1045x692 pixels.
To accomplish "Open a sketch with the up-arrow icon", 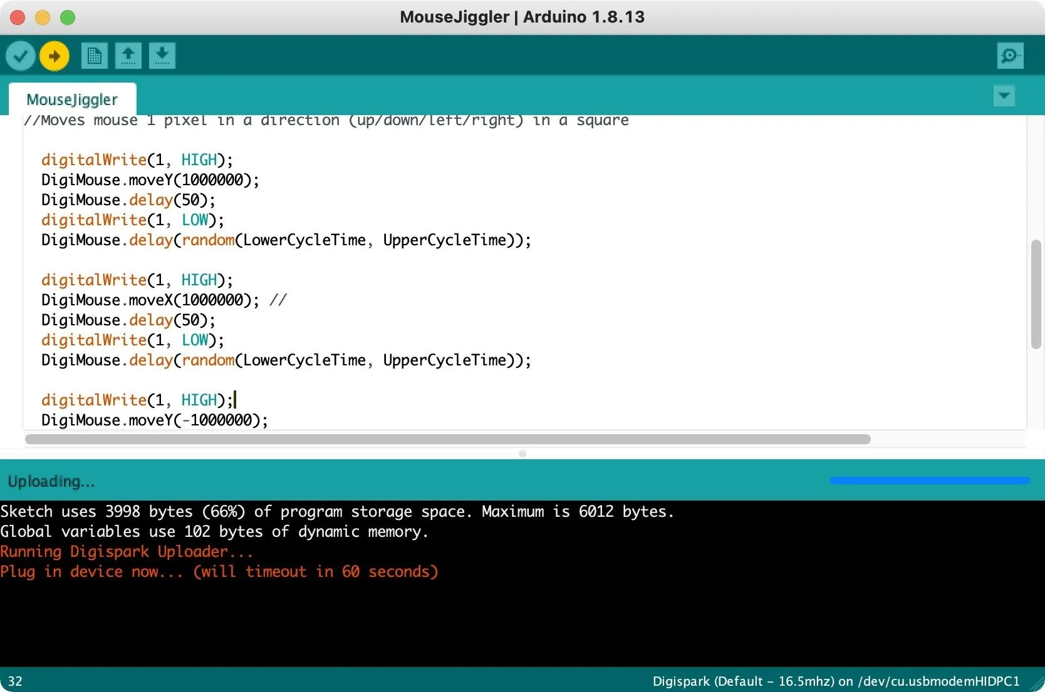I will [128, 56].
